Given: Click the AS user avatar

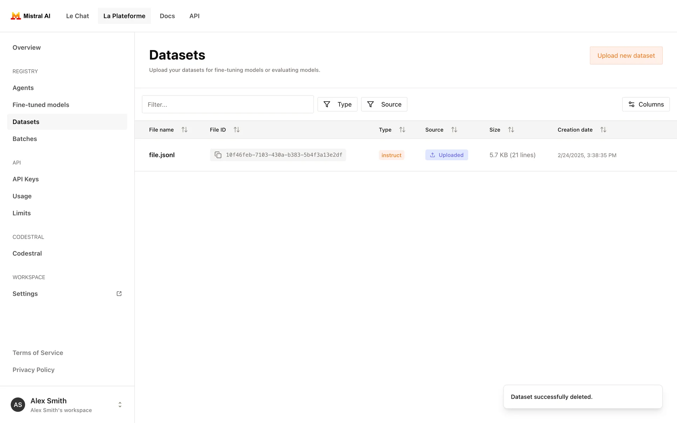Looking at the screenshot, I should 18,405.
